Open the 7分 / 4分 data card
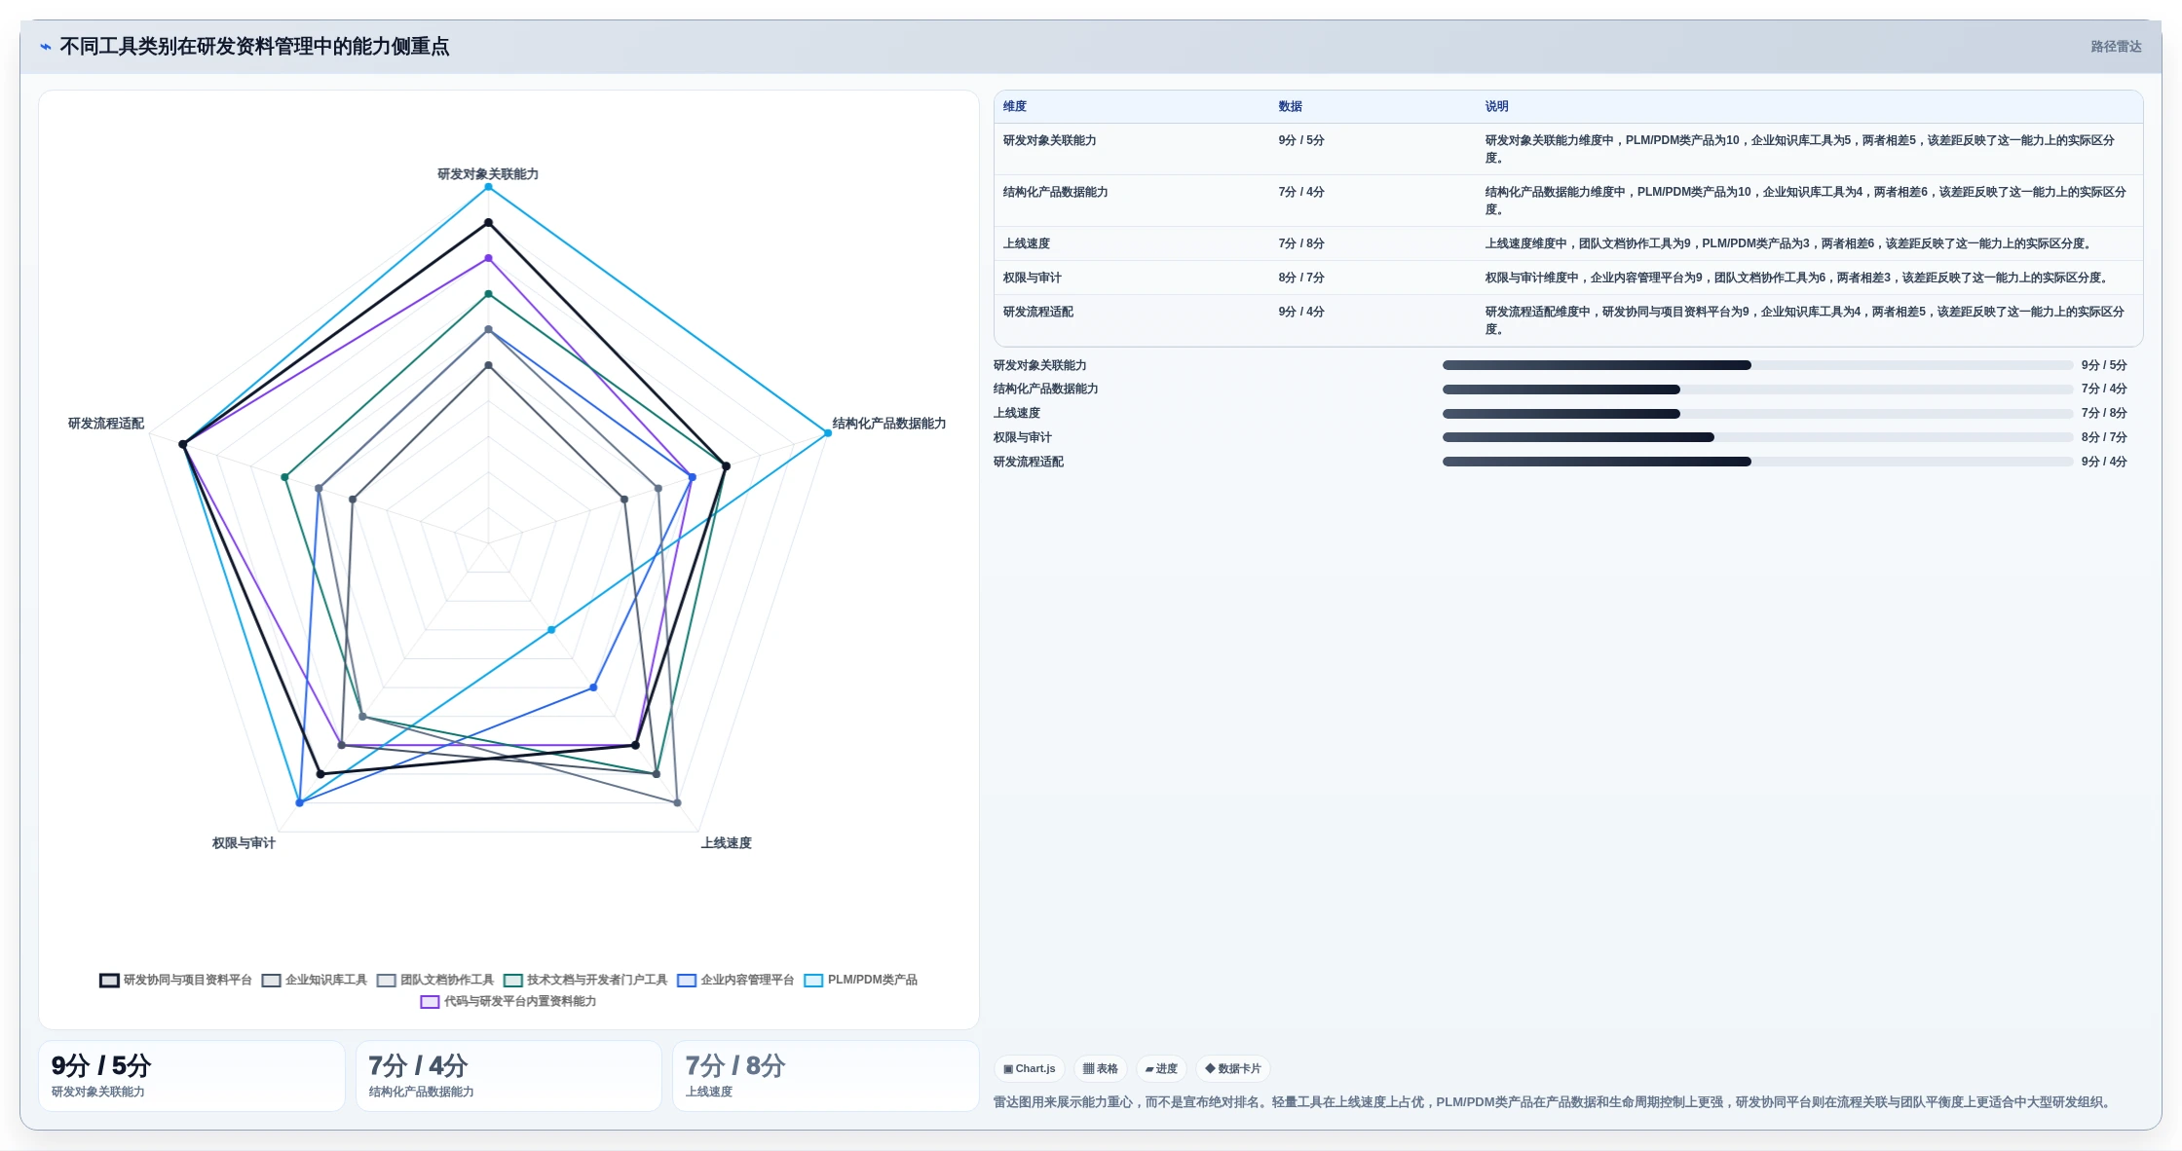Screen dimensions: 2182x1151 coord(508,1076)
